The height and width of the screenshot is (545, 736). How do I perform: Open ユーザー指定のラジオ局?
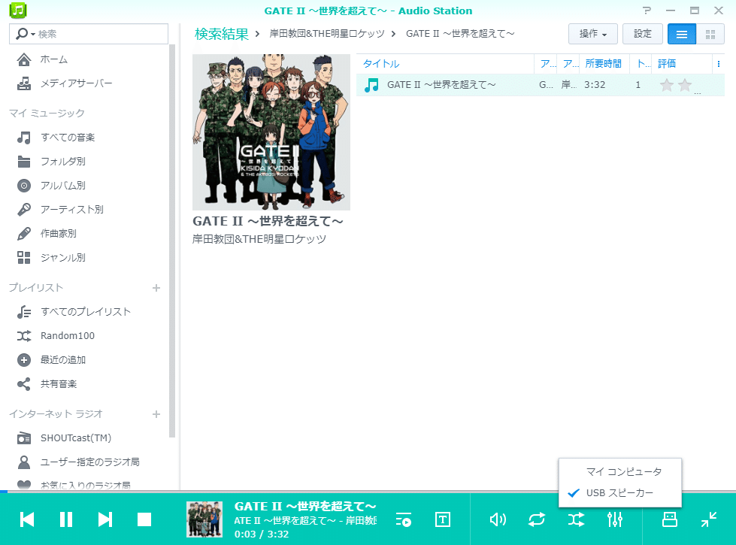[x=89, y=462]
